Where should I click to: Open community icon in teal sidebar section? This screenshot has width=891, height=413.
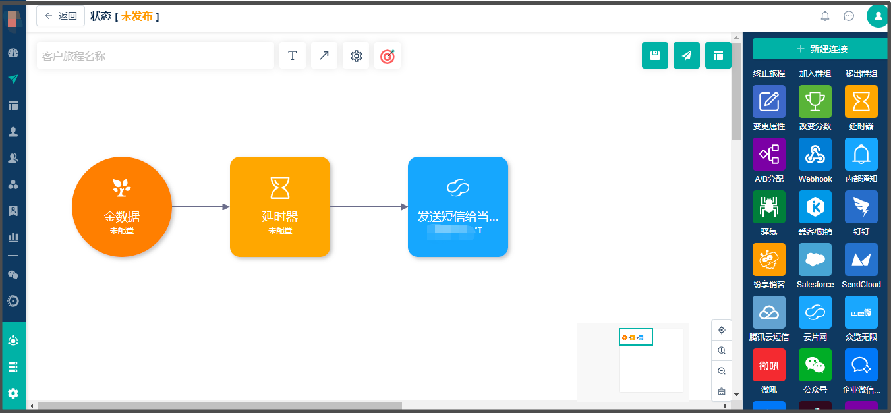13,341
